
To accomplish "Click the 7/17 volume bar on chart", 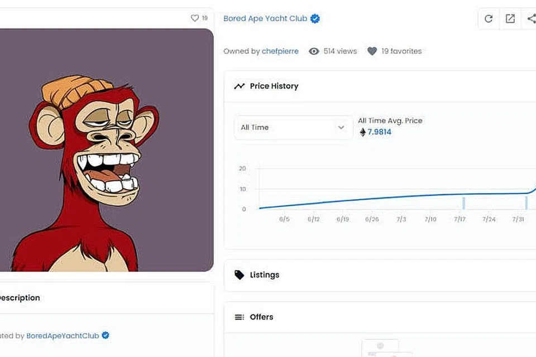I will (x=463, y=202).
